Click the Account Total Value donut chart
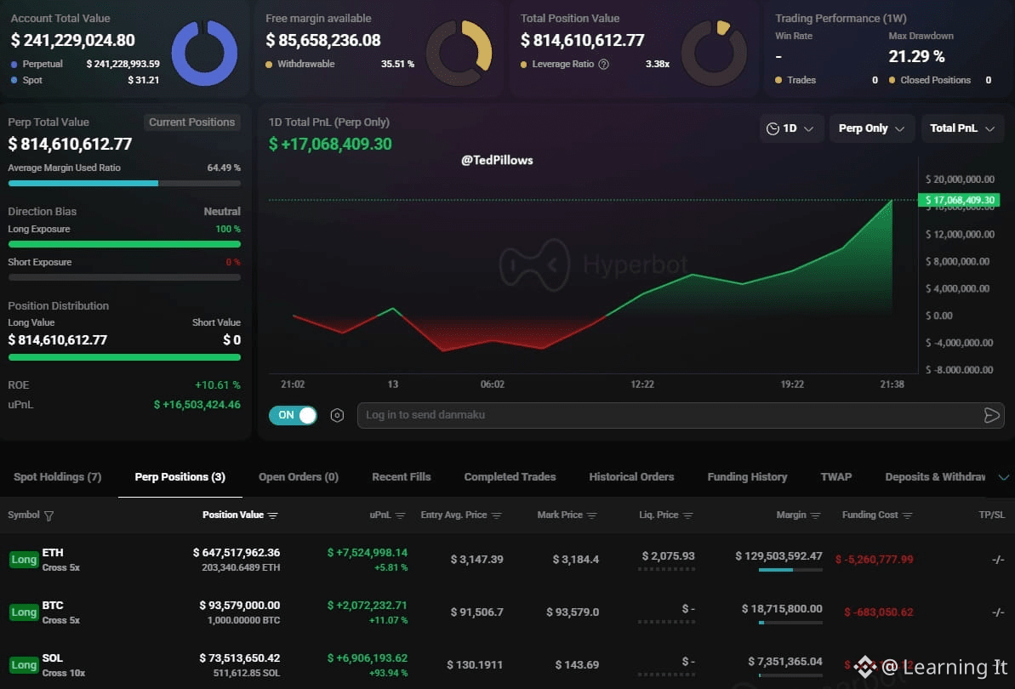1015x689 pixels. click(x=204, y=53)
